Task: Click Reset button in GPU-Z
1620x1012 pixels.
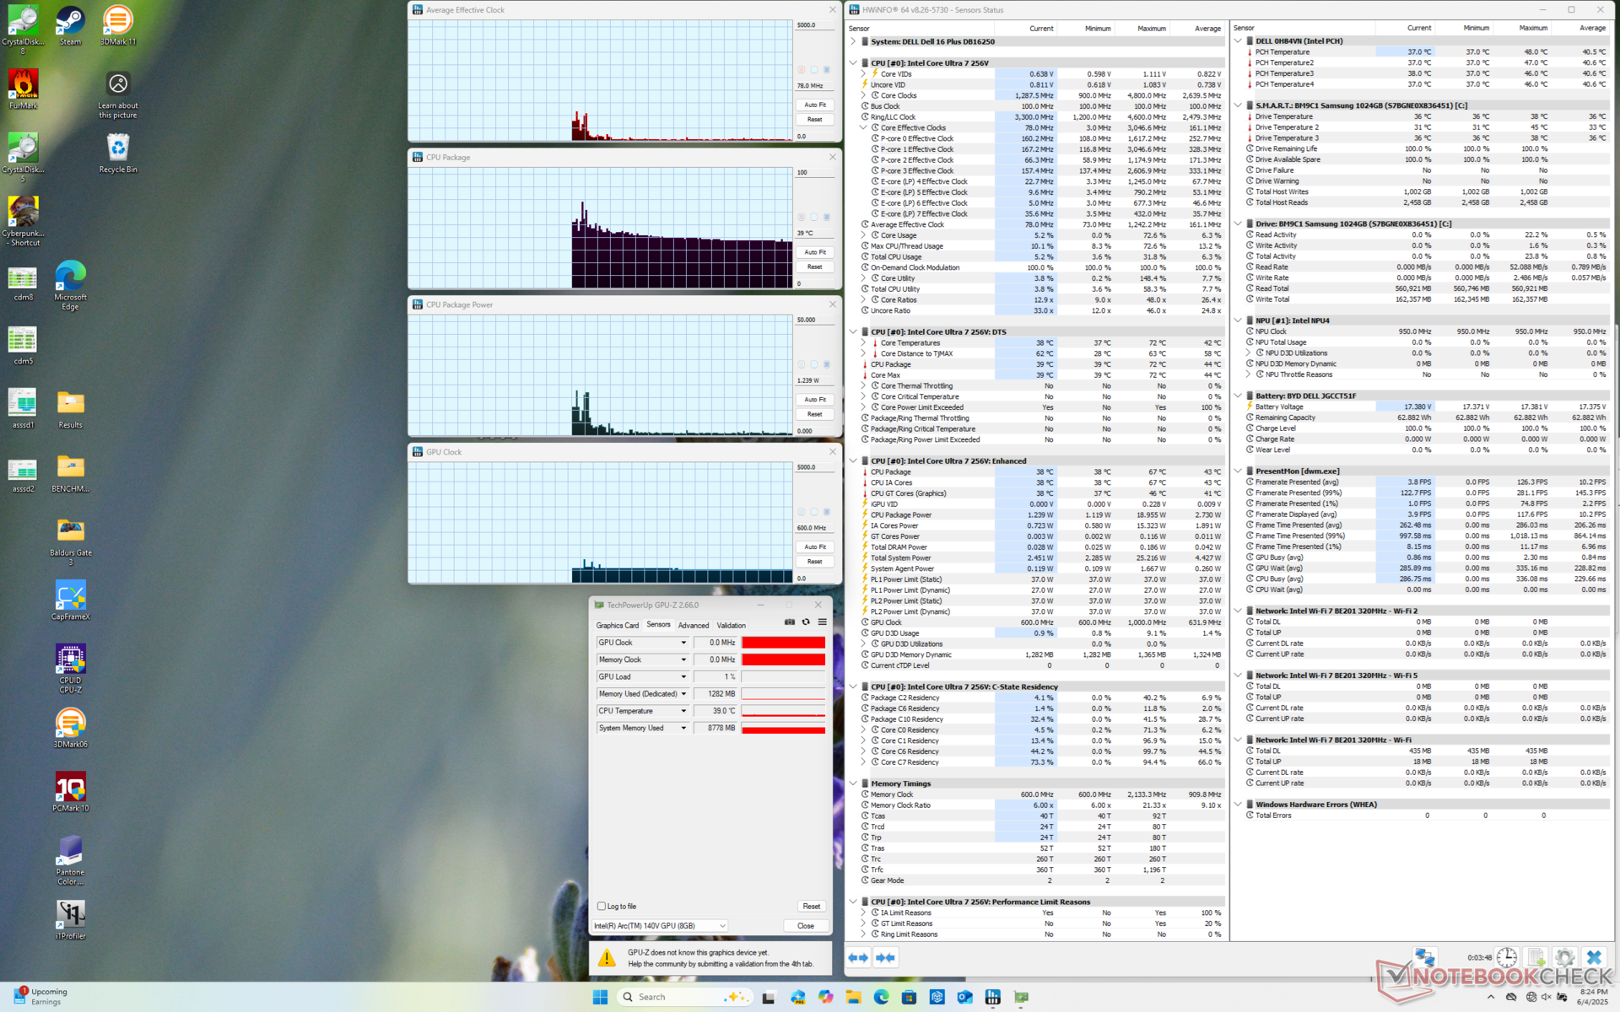Action: [811, 907]
